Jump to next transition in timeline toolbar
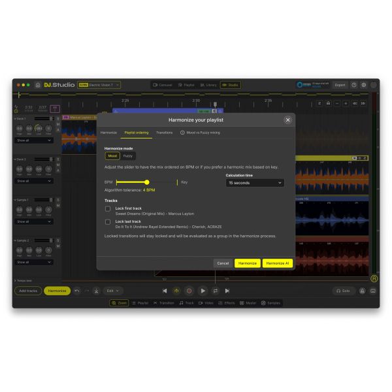Viewport: 392px width, 392px height. pyautogui.click(x=363, y=103)
